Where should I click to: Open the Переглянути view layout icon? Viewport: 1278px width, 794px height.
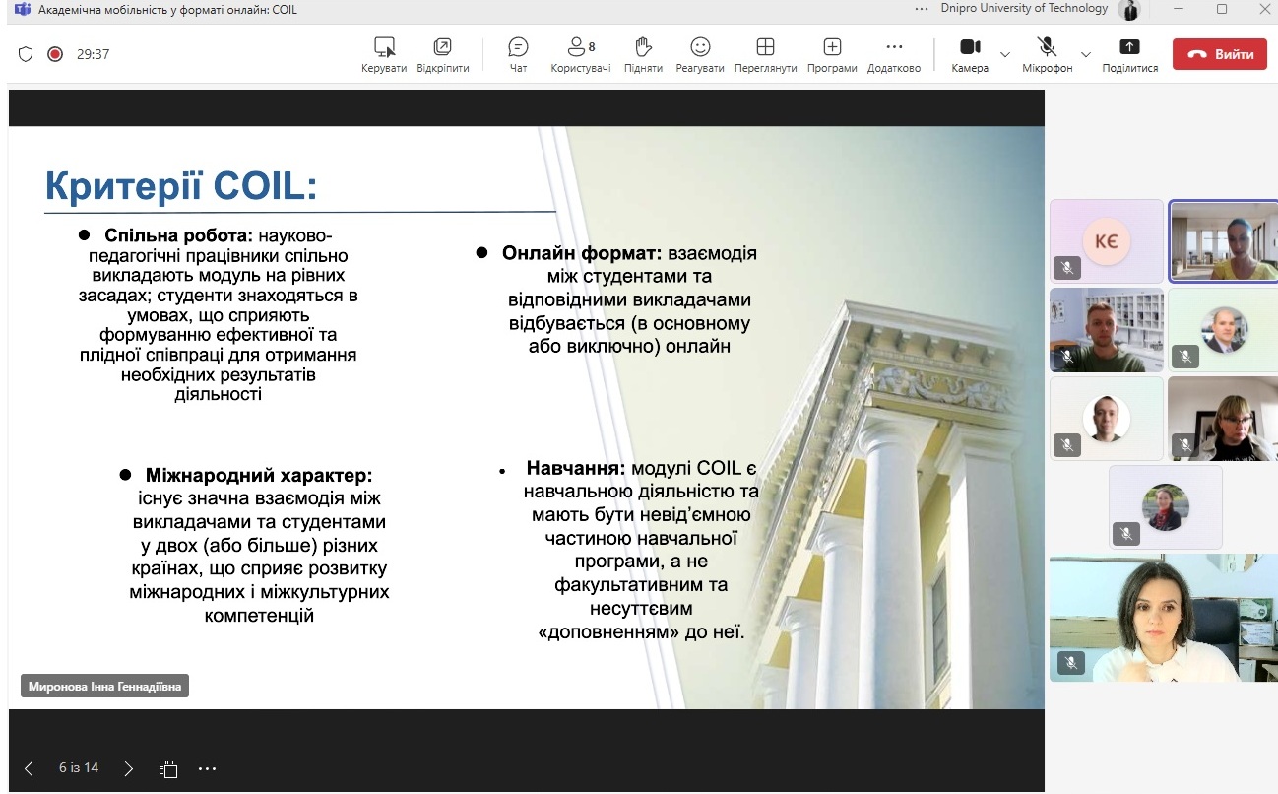[x=765, y=47]
